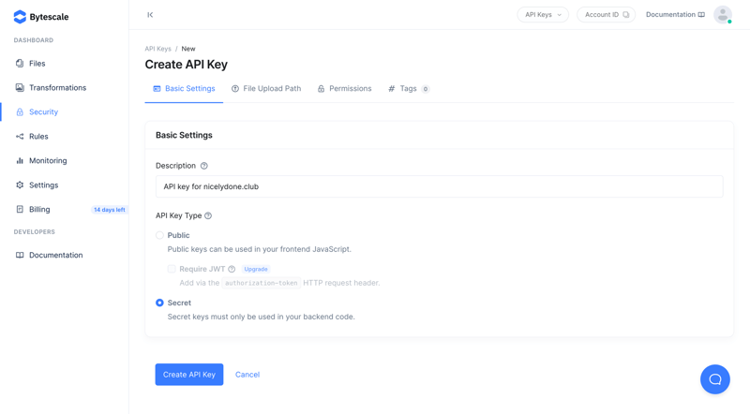750x414 pixels.
Task: Click the Upgrade badge
Action: coord(256,269)
